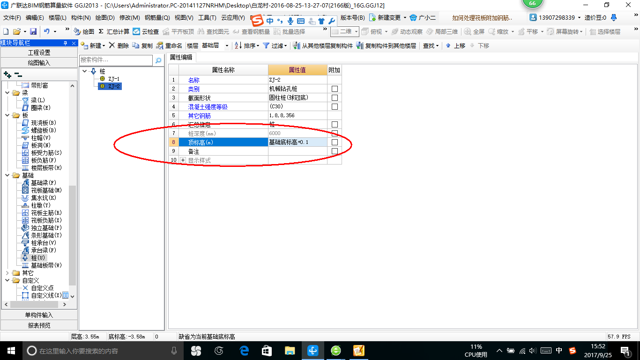Open Edge browser from taskbar
The width and height of the screenshot is (640, 360).
(x=244, y=350)
